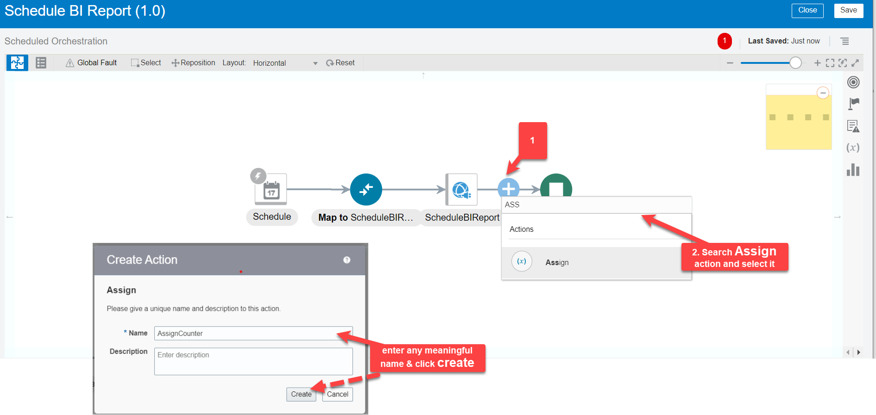The image size is (876, 415).
Task: Open the hamburger menu near Last Saved
Action: [845, 41]
